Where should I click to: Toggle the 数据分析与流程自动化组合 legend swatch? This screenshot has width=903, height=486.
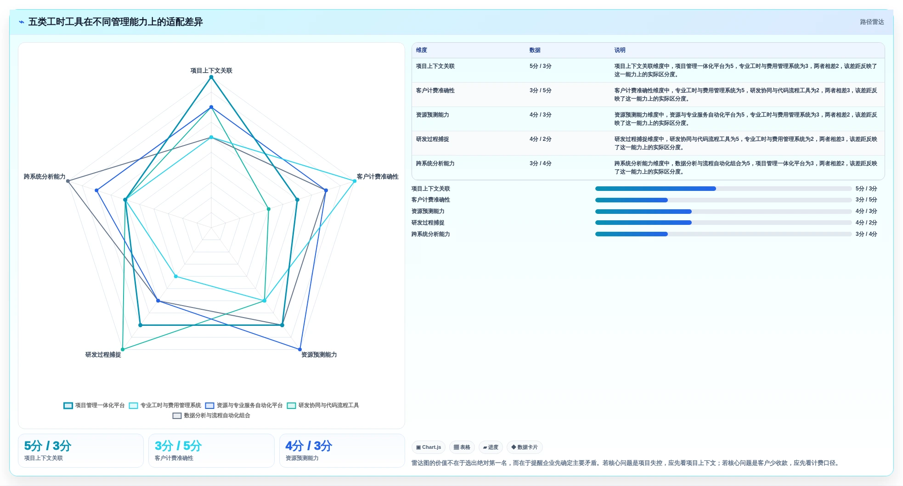pyautogui.click(x=177, y=416)
